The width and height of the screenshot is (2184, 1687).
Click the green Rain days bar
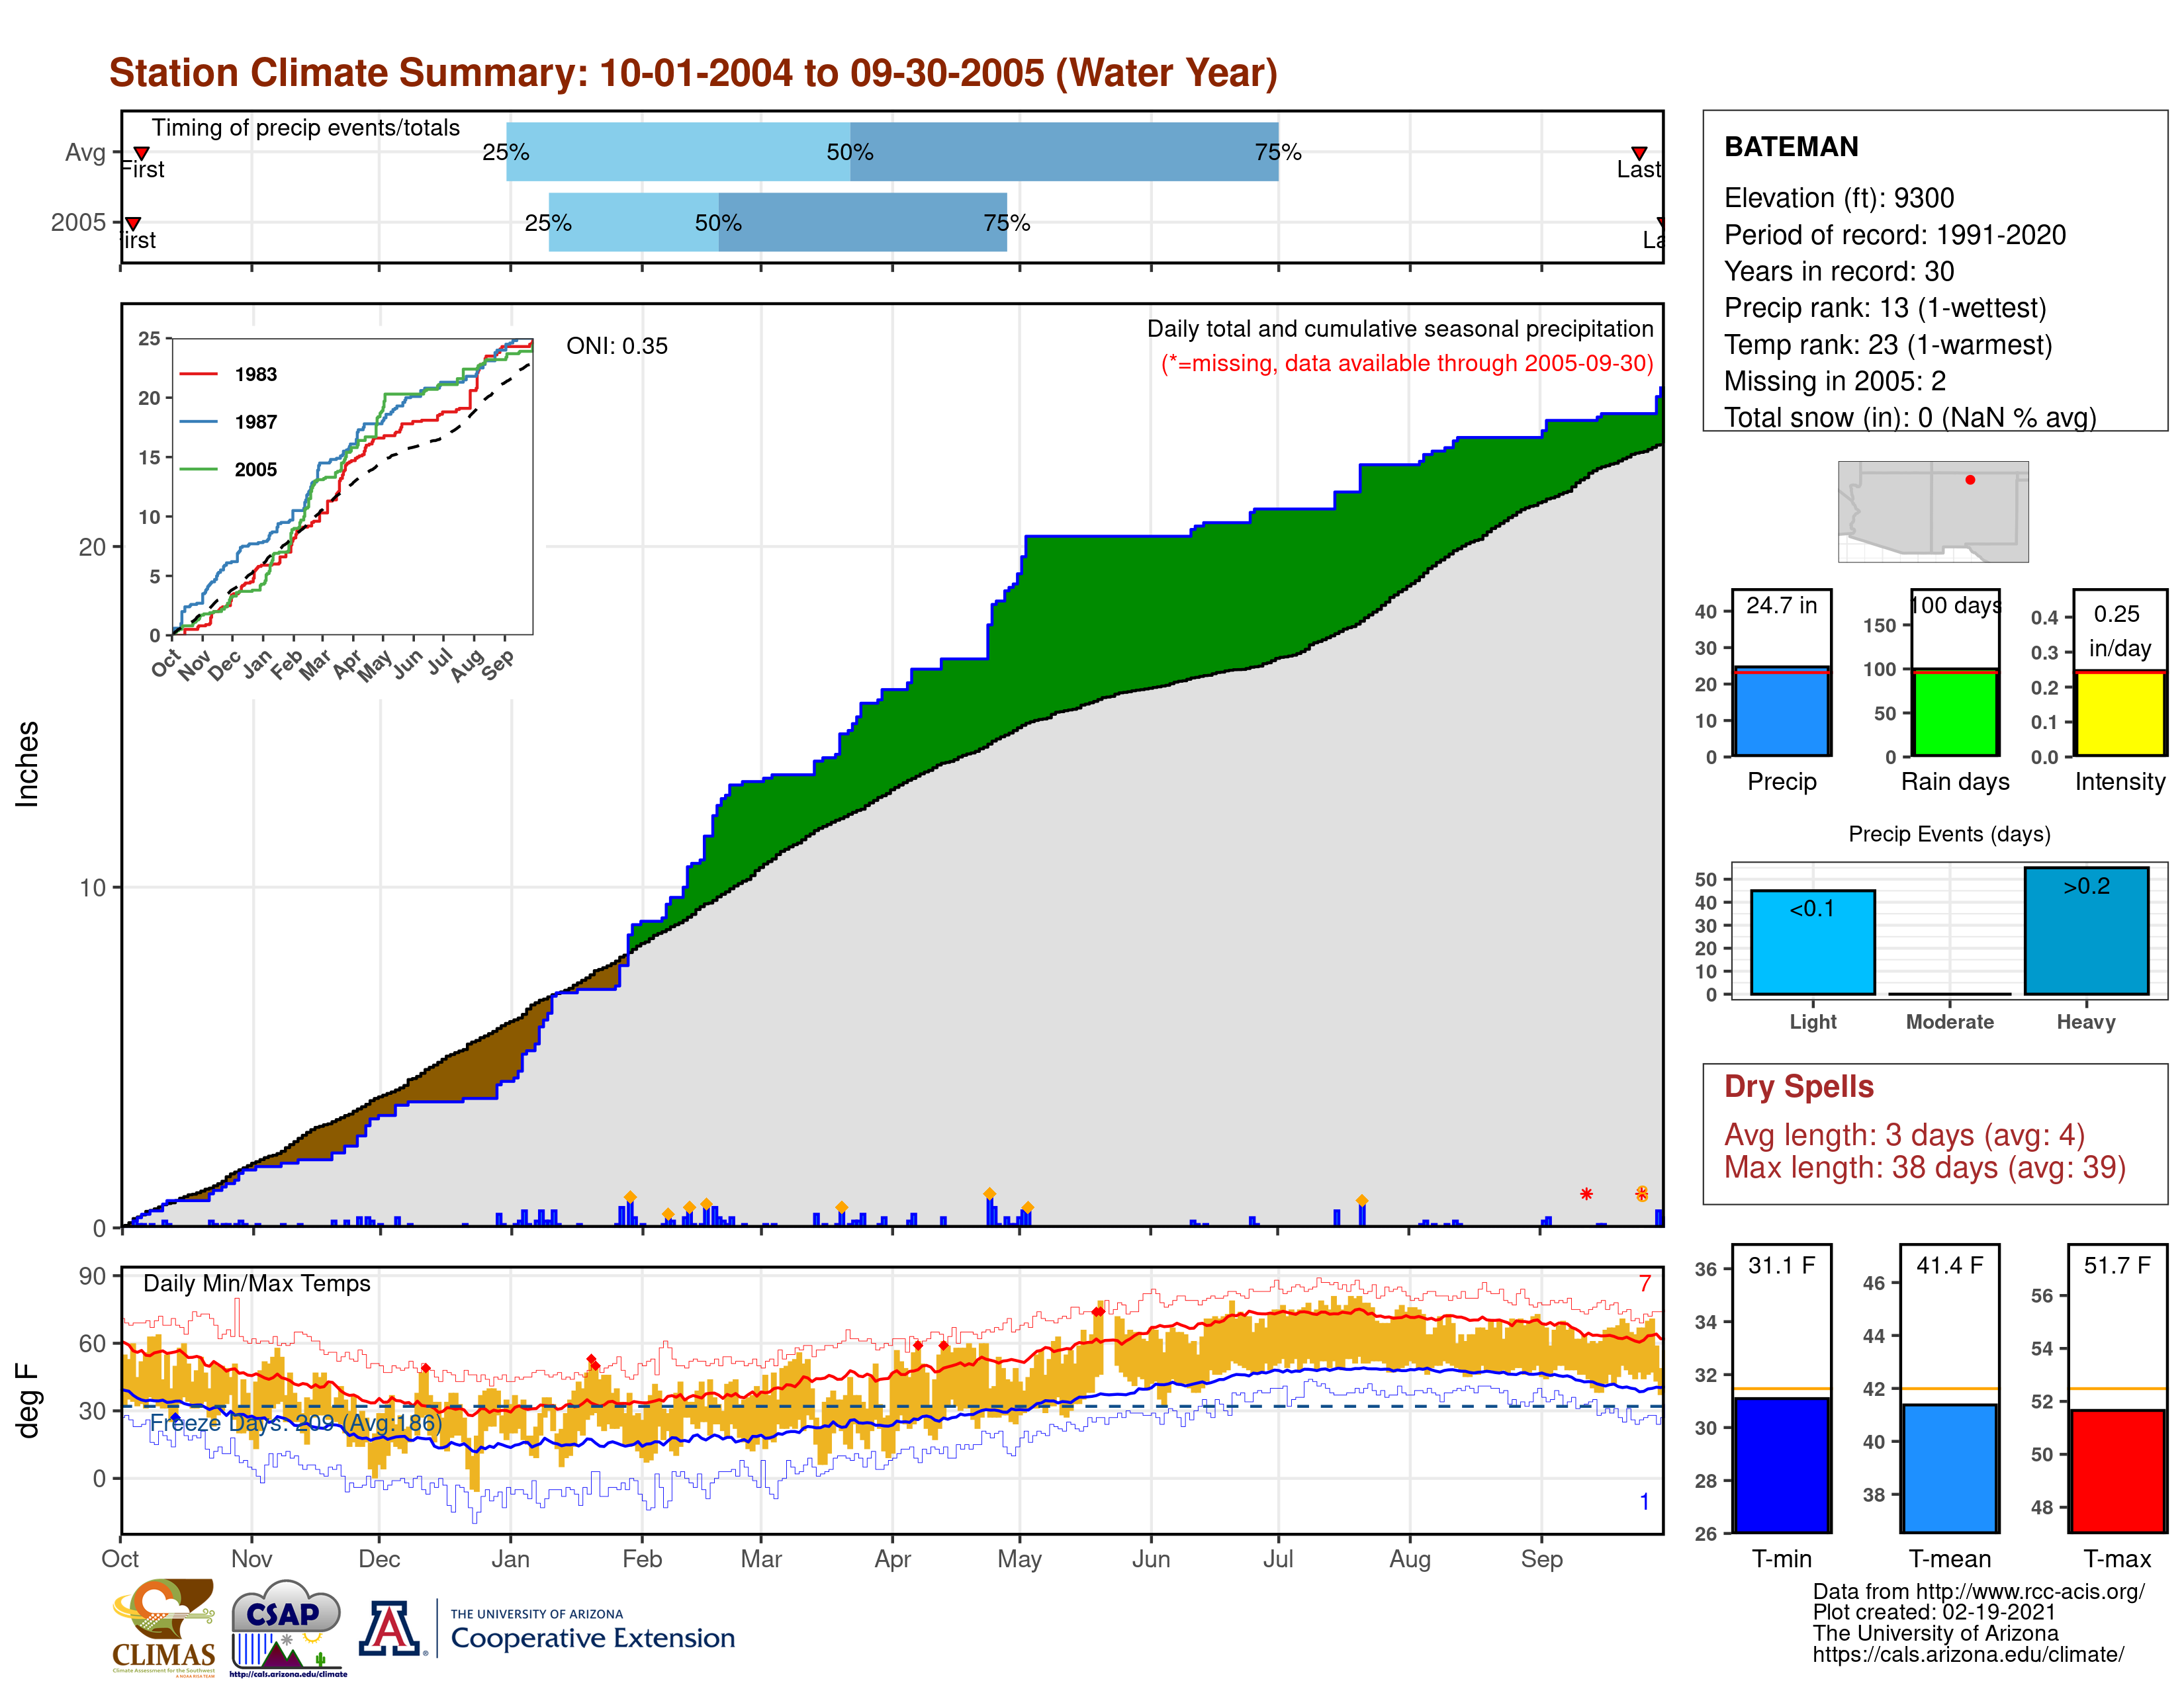click(x=1955, y=713)
